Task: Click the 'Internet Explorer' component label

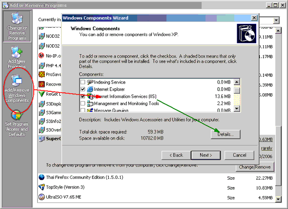Action: coord(109,89)
